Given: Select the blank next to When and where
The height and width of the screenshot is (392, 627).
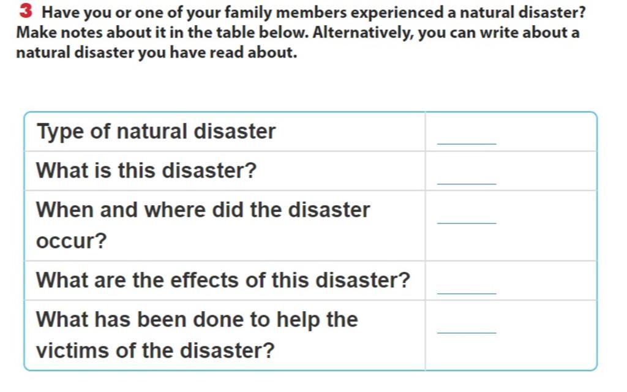Looking at the screenshot, I should click(467, 219).
